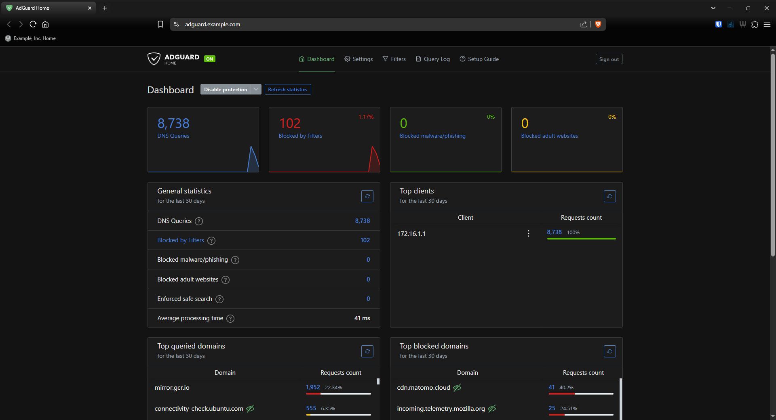Image resolution: width=776 pixels, height=420 pixels.
Task: Sign out of AdGuard Home
Action: (609, 59)
